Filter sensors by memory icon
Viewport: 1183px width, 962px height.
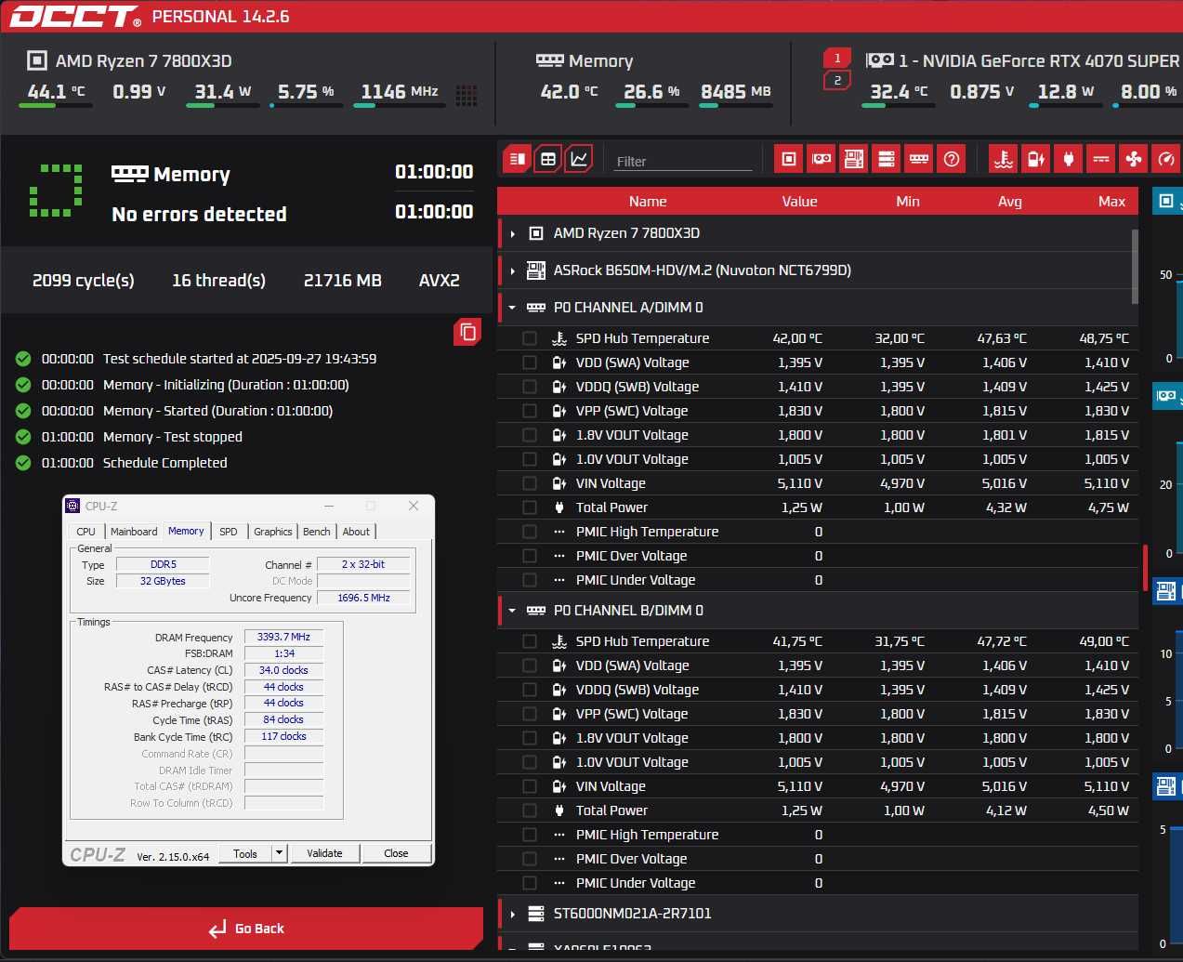coord(919,159)
